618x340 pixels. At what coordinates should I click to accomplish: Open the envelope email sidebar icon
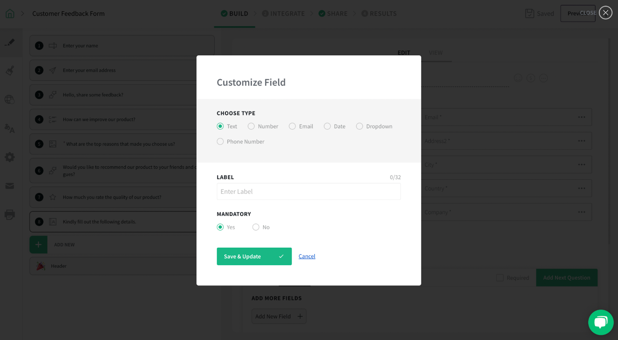[10, 186]
